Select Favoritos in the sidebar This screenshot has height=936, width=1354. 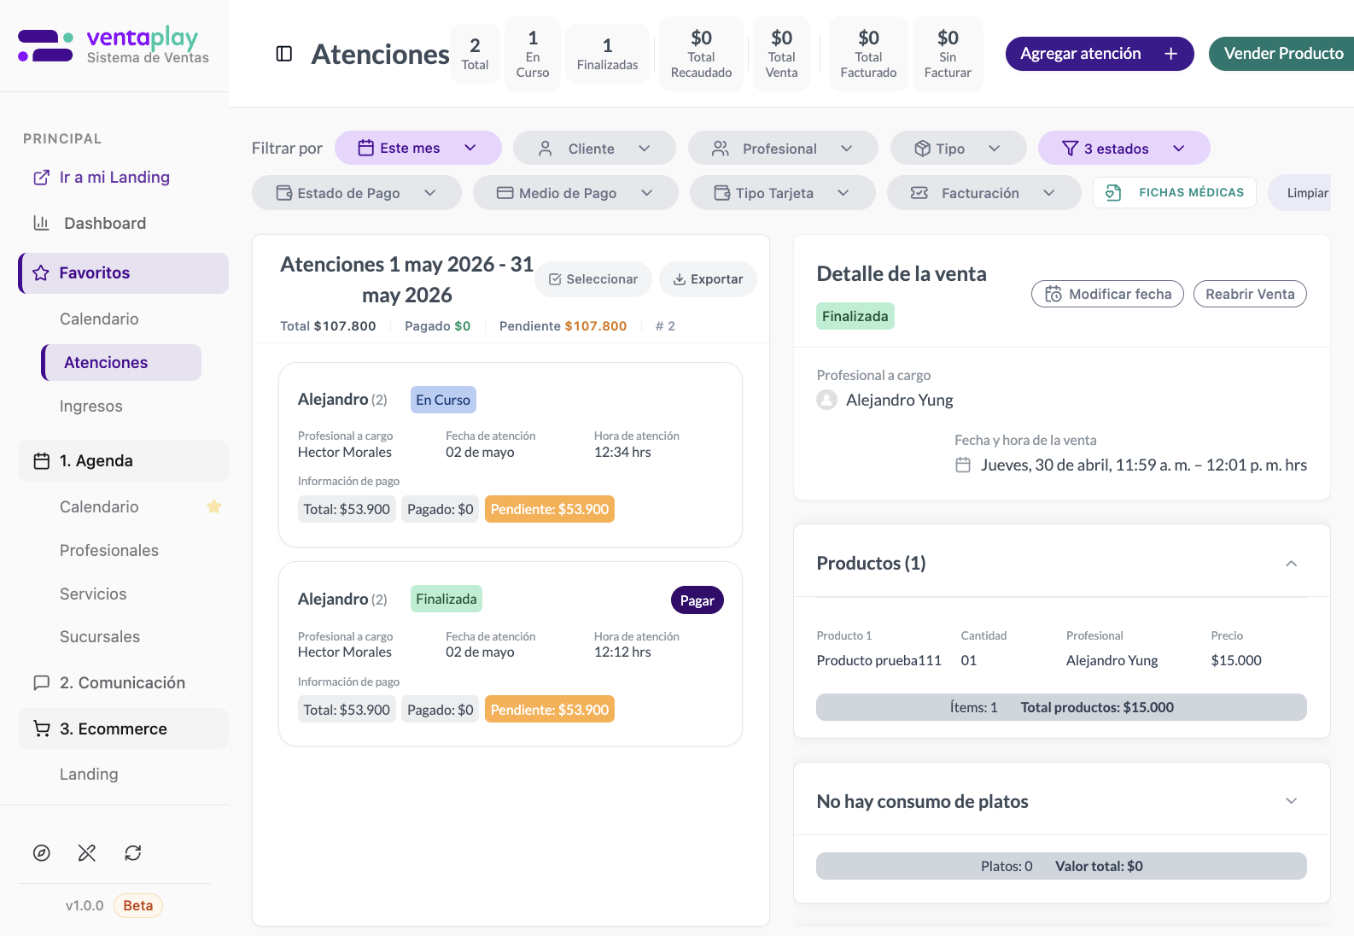point(124,273)
